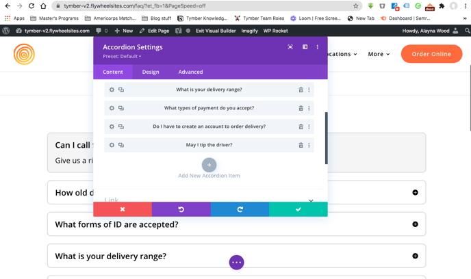This screenshot has height=279, width=471.
Task: Open the New menu in admin bar
Action: [124, 31]
